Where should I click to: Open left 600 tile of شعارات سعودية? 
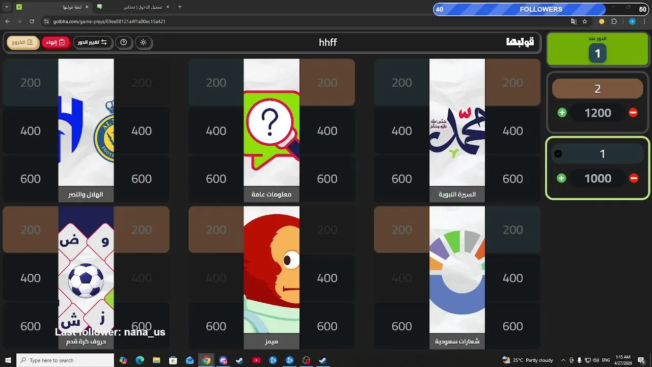(401, 326)
